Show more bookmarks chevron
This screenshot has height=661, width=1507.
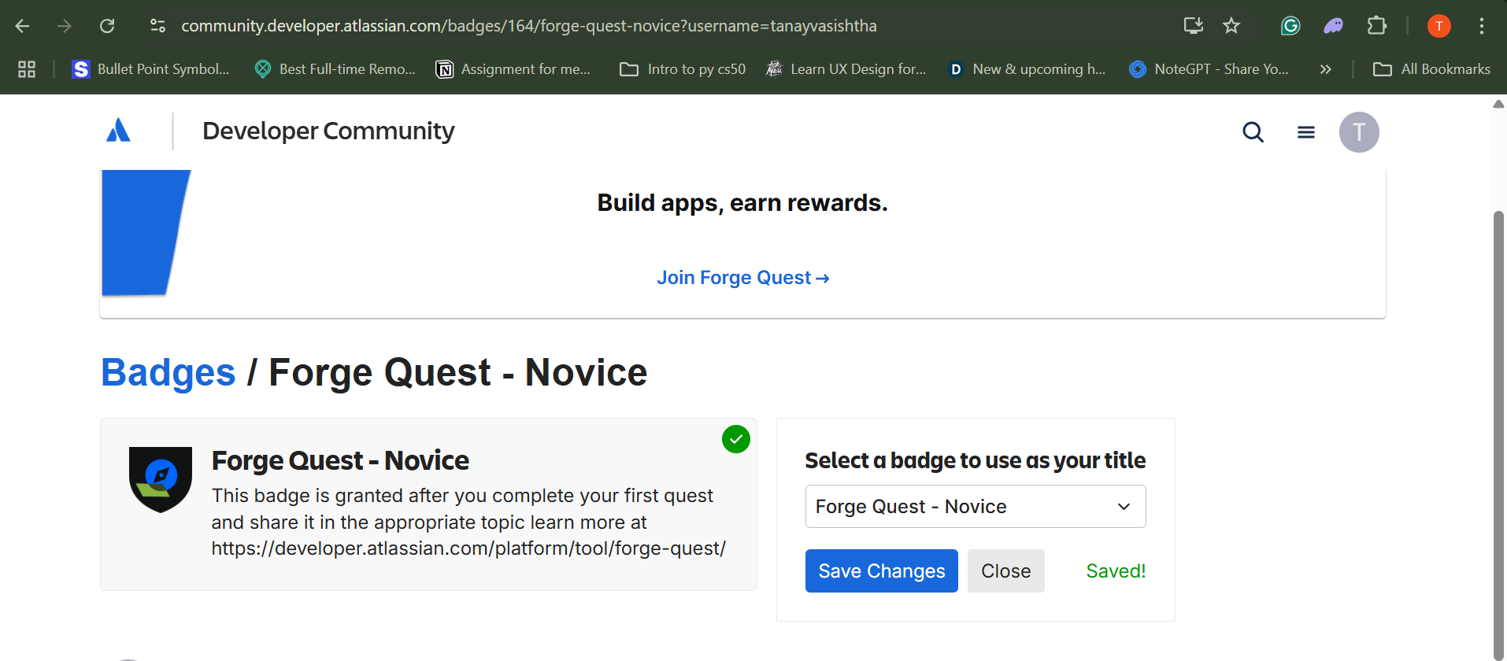click(1326, 69)
